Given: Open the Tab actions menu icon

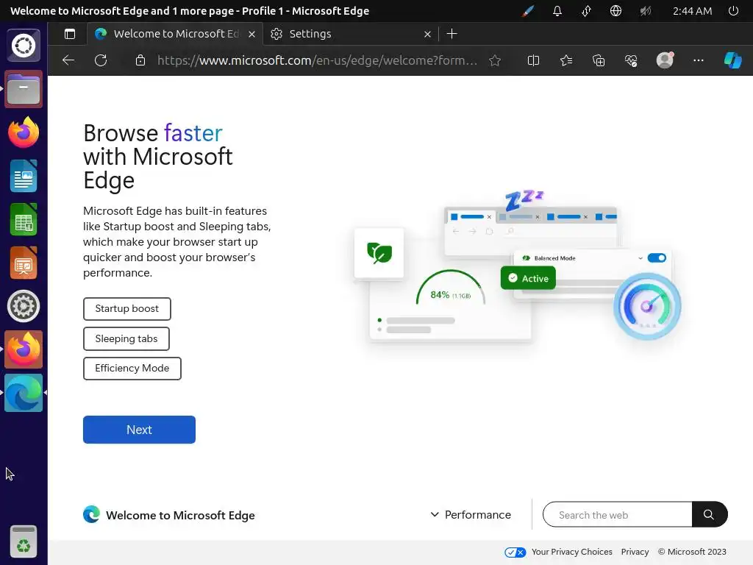Looking at the screenshot, I should [70, 34].
